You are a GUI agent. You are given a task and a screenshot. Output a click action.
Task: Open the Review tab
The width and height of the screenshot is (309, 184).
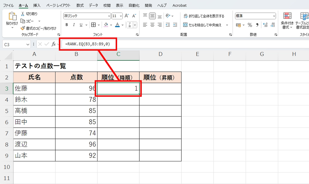pyautogui.click(x=107, y=5)
